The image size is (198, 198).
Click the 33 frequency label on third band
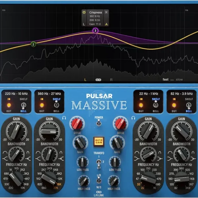coord(139,184)
